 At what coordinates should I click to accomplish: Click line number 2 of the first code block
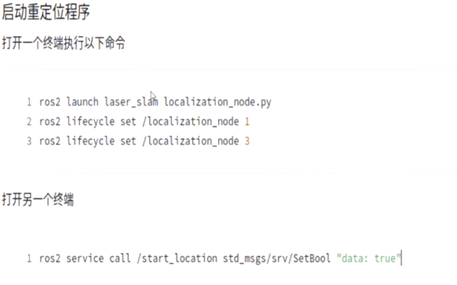29,122
